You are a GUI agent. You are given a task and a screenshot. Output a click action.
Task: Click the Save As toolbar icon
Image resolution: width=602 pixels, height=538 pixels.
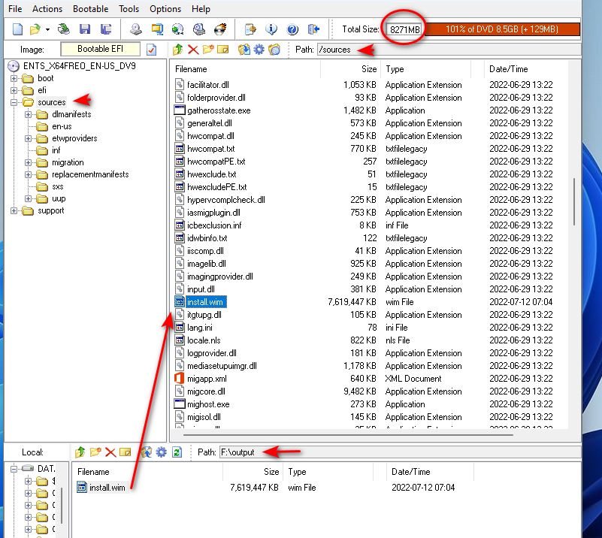tap(106, 29)
